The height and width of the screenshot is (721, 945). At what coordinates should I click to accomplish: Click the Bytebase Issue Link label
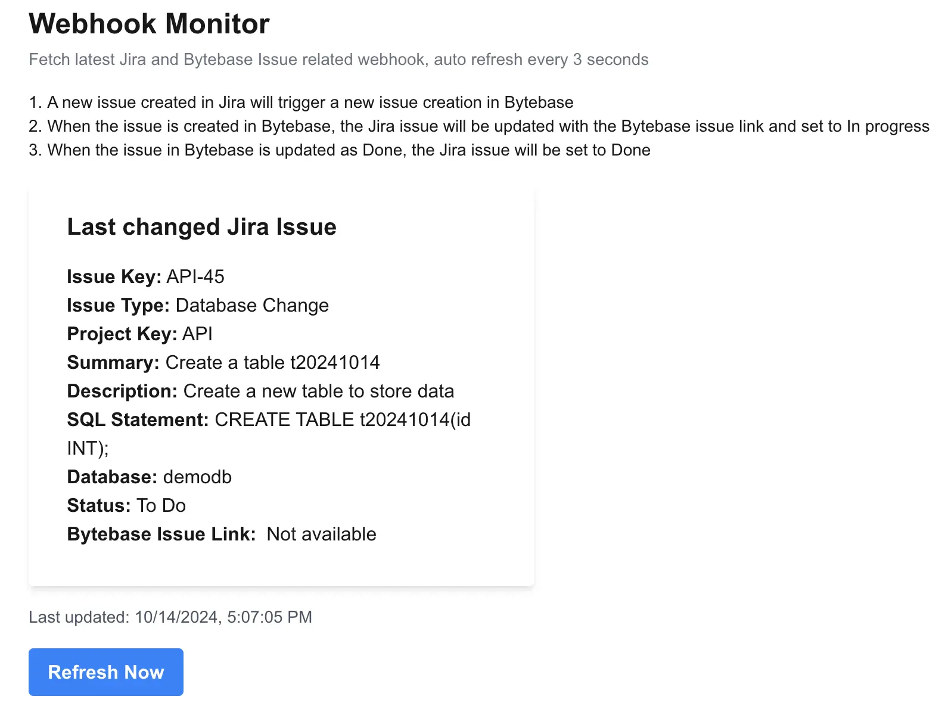click(161, 534)
